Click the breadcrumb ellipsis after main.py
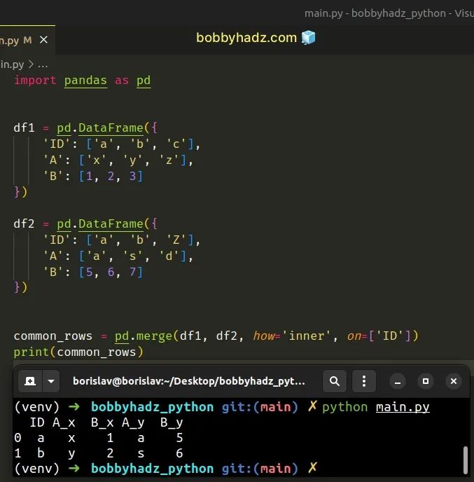The height and width of the screenshot is (482, 474). 43,65
